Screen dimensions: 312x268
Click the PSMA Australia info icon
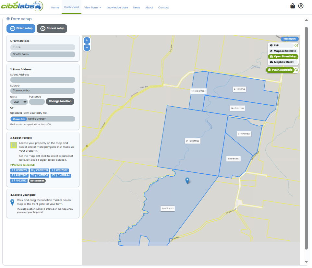click(x=296, y=70)
